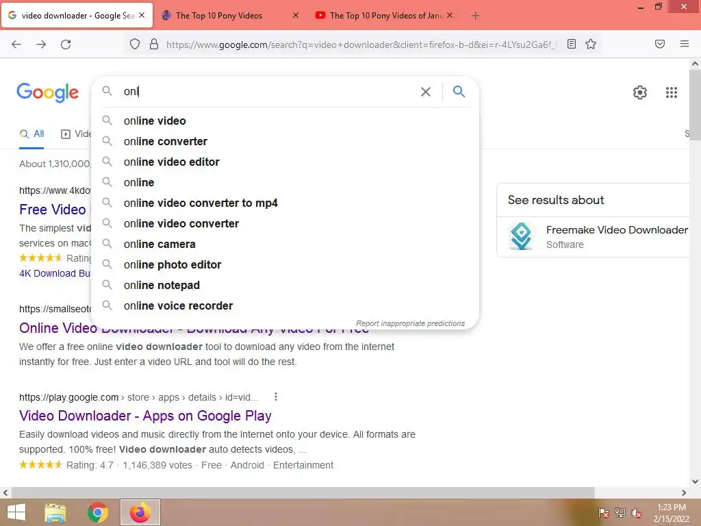
Task: Choose the plain 'online' suggestion
Action: click(285, 182)
